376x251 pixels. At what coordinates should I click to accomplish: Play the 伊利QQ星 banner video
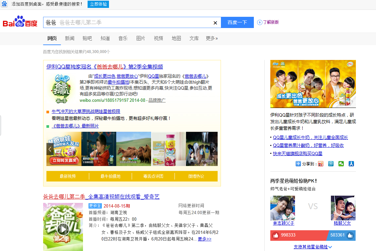313,84
